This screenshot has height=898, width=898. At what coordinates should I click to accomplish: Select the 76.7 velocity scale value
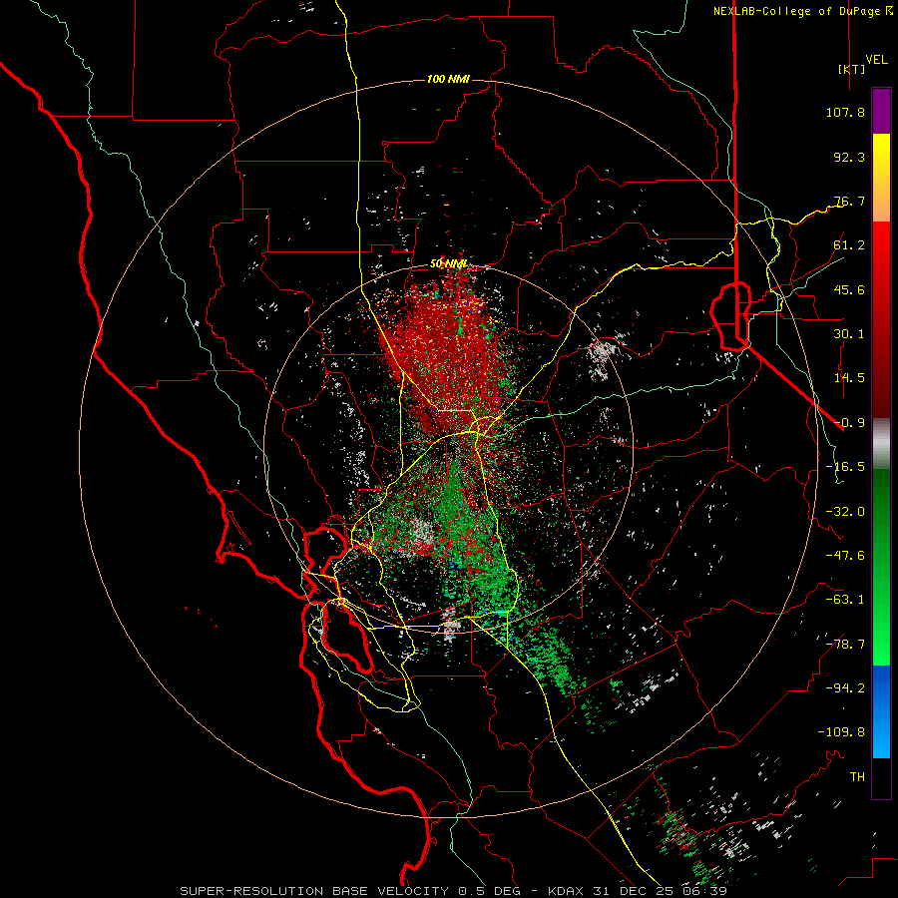click(x=849, y=201)
